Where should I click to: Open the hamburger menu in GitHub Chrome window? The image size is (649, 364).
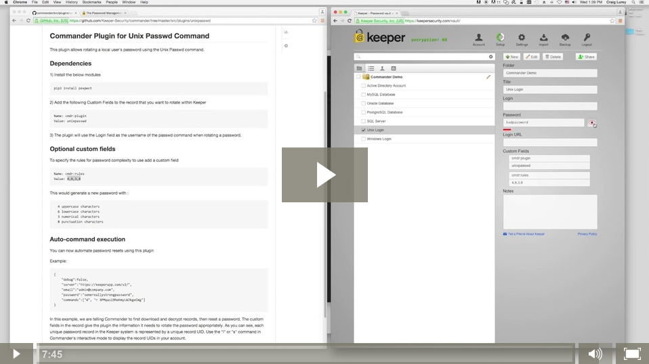[x=322, y=20]
